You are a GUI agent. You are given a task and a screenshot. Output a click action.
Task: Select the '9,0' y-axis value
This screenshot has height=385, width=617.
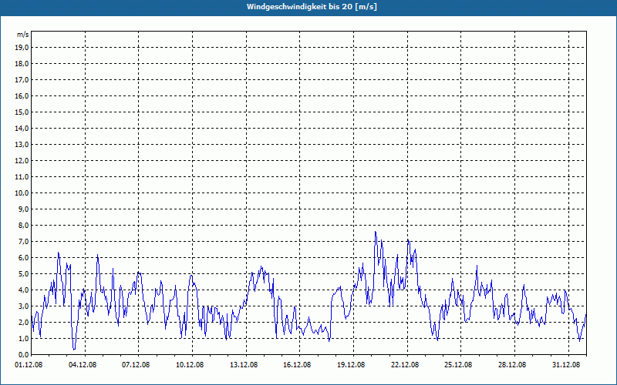point(23,209)
